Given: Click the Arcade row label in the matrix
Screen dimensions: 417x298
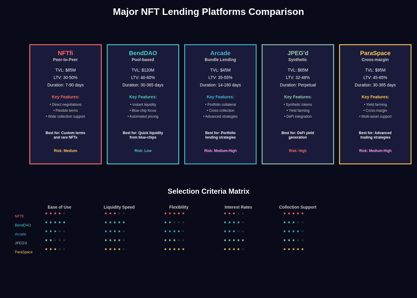Looking at the screenshot, I should pos(21,234).
